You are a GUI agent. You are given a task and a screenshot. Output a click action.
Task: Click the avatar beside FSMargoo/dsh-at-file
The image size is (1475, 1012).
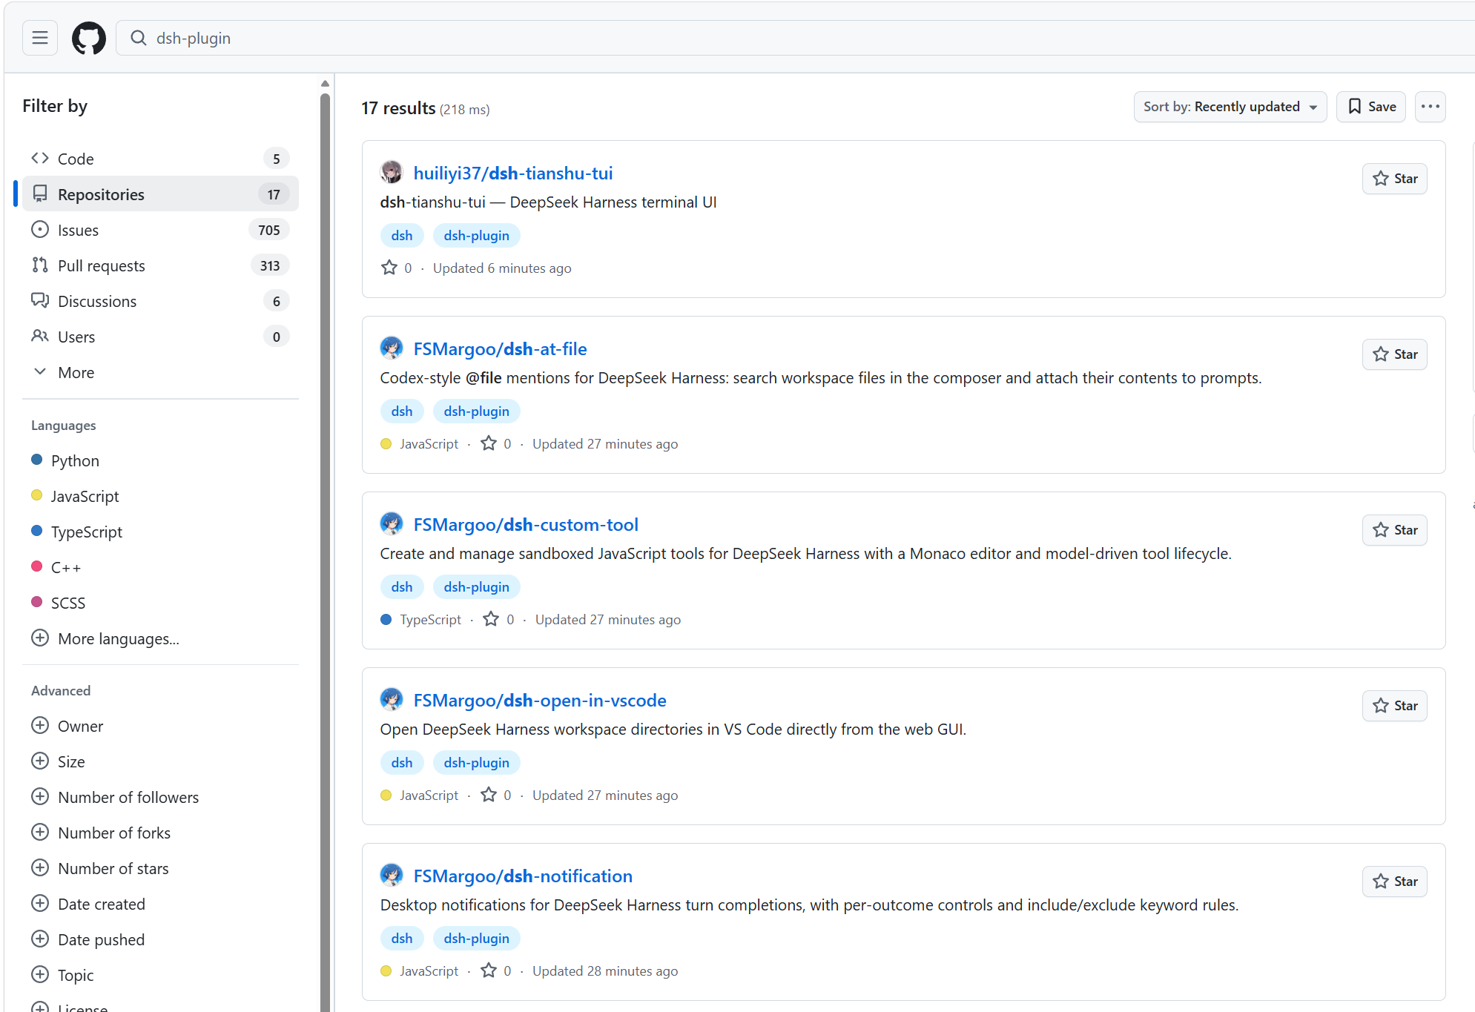coord(392,348)
